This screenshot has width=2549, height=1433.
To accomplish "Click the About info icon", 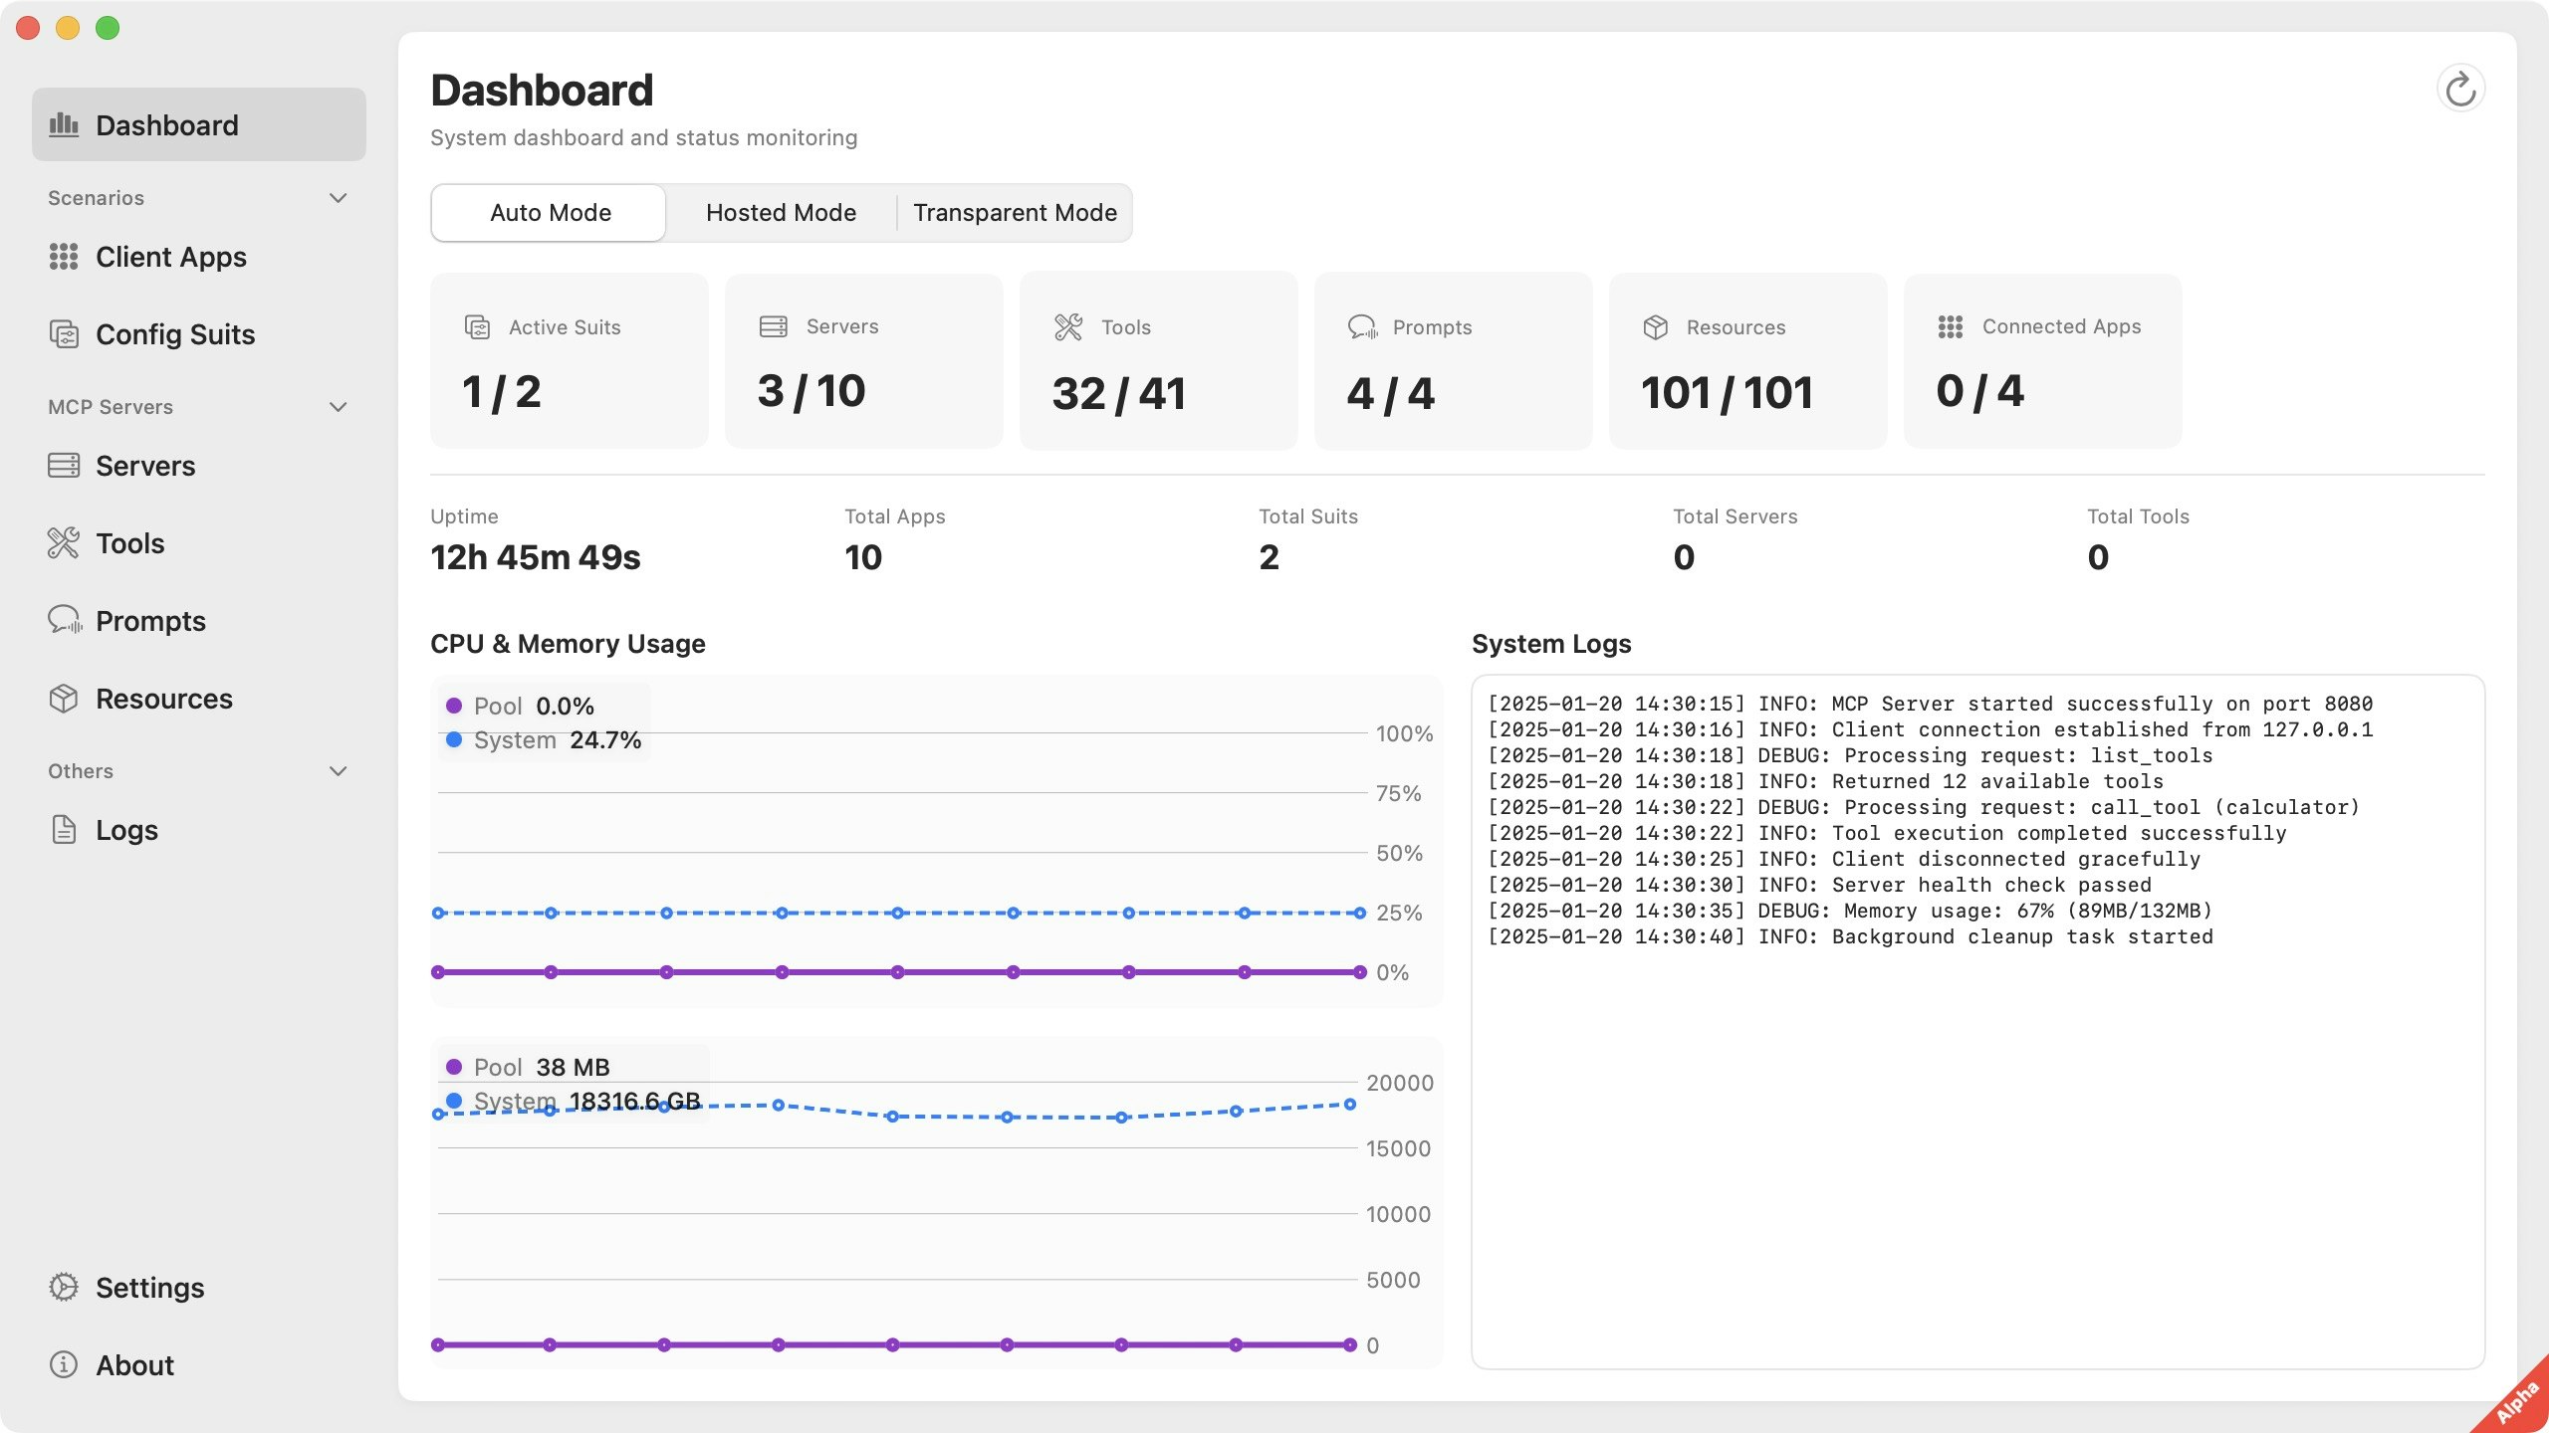I will (x=64, y=1364).
